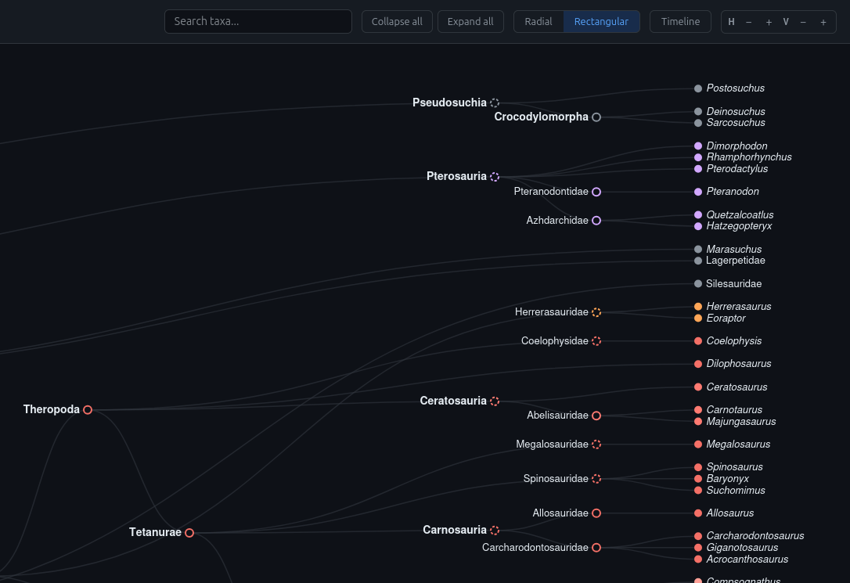Viewport: 850px width, 583px height.
Task: Expand the Pseudosuchia node circle
Action: (495, 103)
